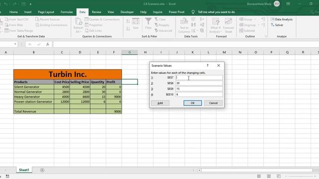Image resolution: width=319 pixels, height=179 pixels.
Task: Select the Sheet1 tab
Action: click(24, 170)
